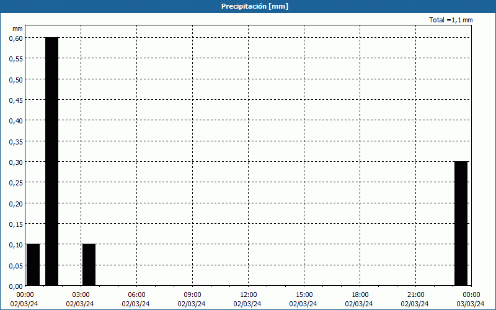496x310 pixels.
Task: Click the 0,50 y-axis label
Action: pyautogui.click(x=16, y=80)
